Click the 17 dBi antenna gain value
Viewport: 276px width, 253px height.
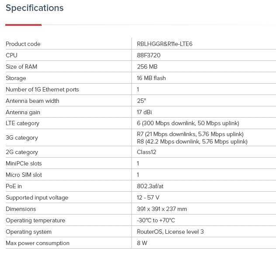[x=145, y=112]
